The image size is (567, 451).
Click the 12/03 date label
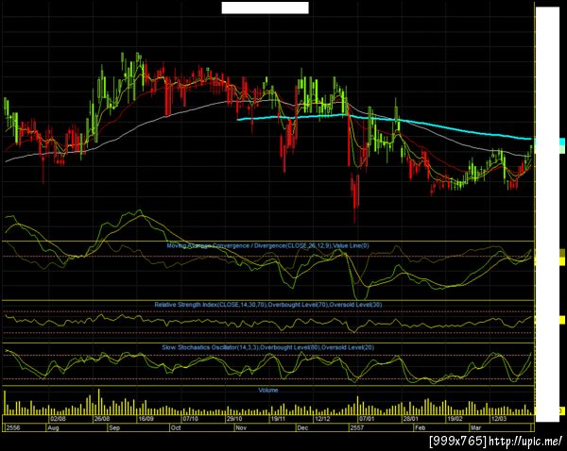(x=498, y=419)
